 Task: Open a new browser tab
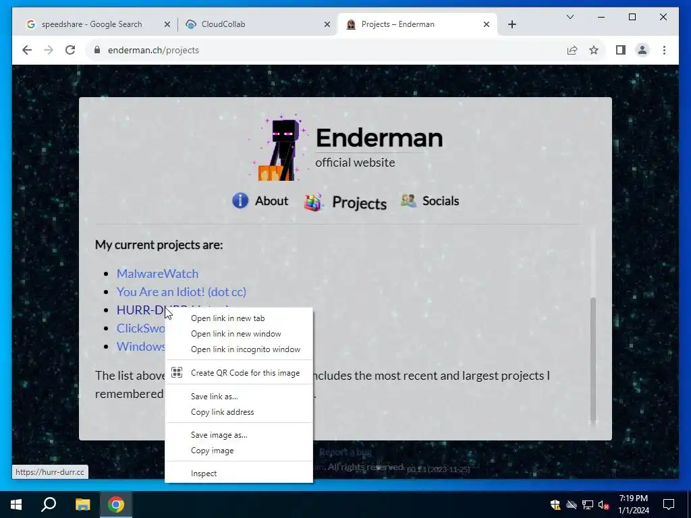coord(512,24)
